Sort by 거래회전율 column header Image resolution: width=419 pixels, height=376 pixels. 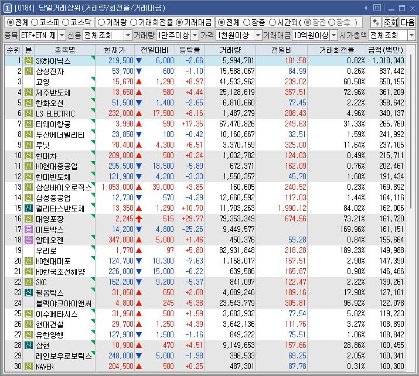pyautogui.click(x=337, y=50)
